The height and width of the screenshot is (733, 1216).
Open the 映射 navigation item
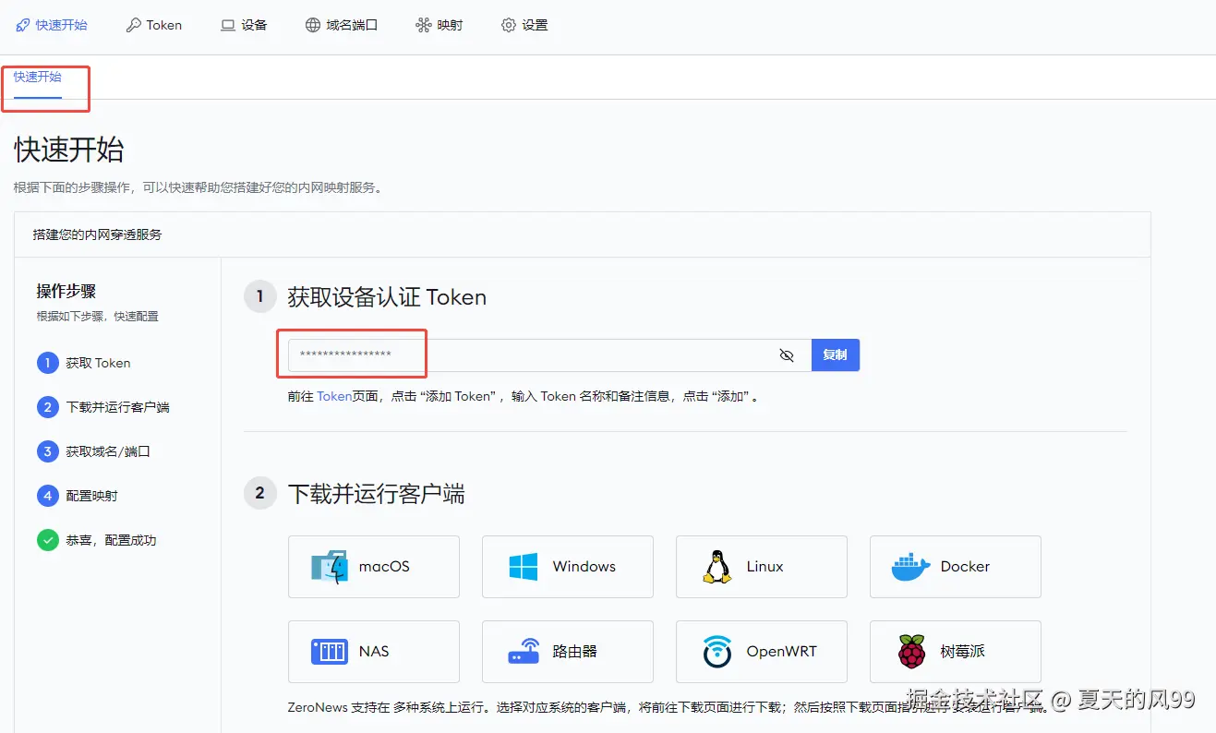[x=439, y=25]
